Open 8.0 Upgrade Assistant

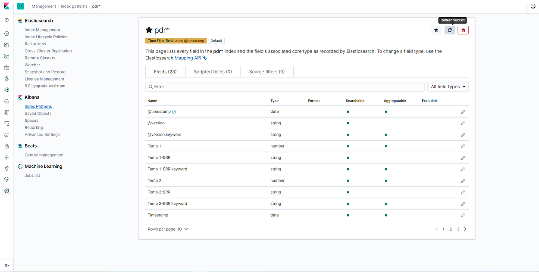[45, 86]
